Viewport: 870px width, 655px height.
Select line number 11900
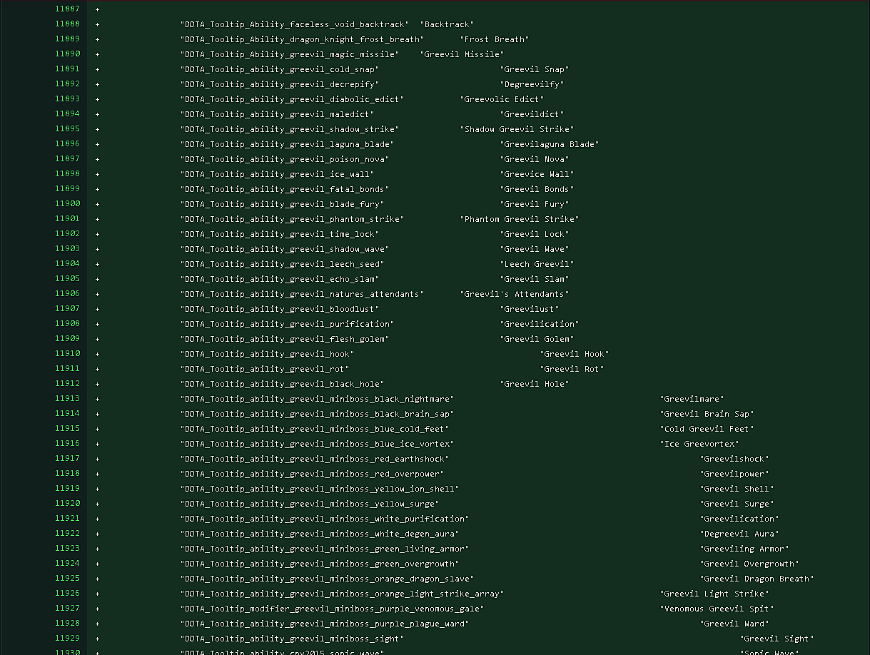click(67, 204)
